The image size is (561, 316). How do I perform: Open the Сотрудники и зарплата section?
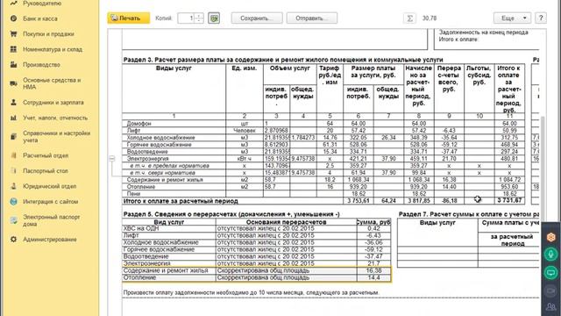(53, 103)
